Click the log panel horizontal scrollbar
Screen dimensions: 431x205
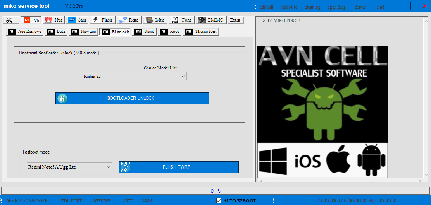[x=340, y=181]
